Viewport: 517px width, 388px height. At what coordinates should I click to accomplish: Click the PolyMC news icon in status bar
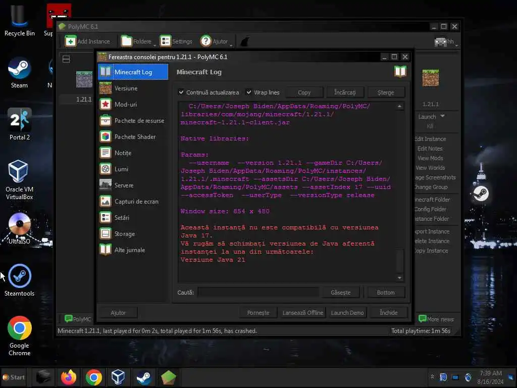click(x=69, y=318)
